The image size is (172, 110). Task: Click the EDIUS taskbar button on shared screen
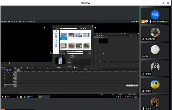pos(44,97)
